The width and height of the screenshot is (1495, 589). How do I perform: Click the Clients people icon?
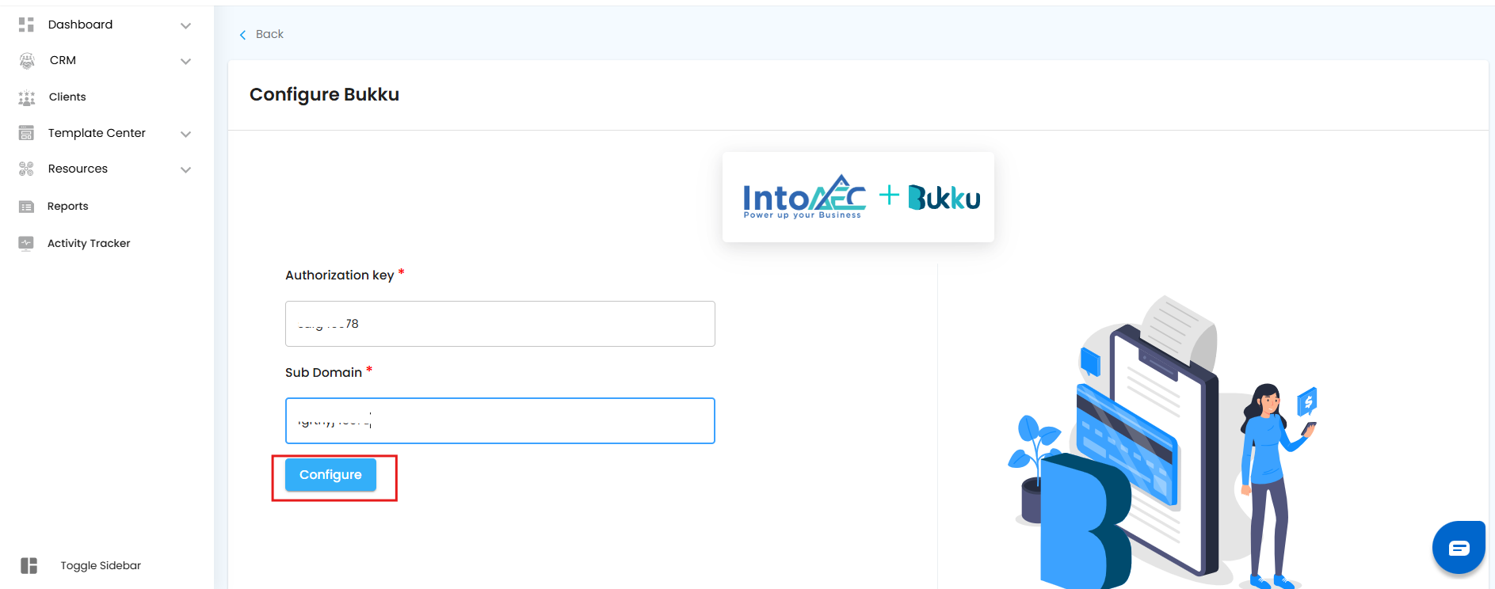point(27,97)
